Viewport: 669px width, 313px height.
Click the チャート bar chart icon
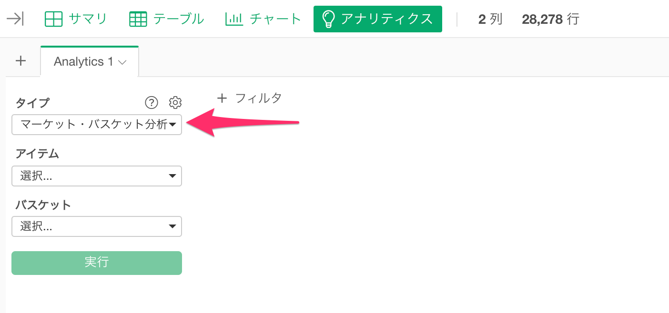234,19
